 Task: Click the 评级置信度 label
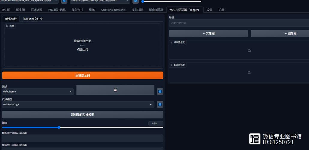pos(179,42)
